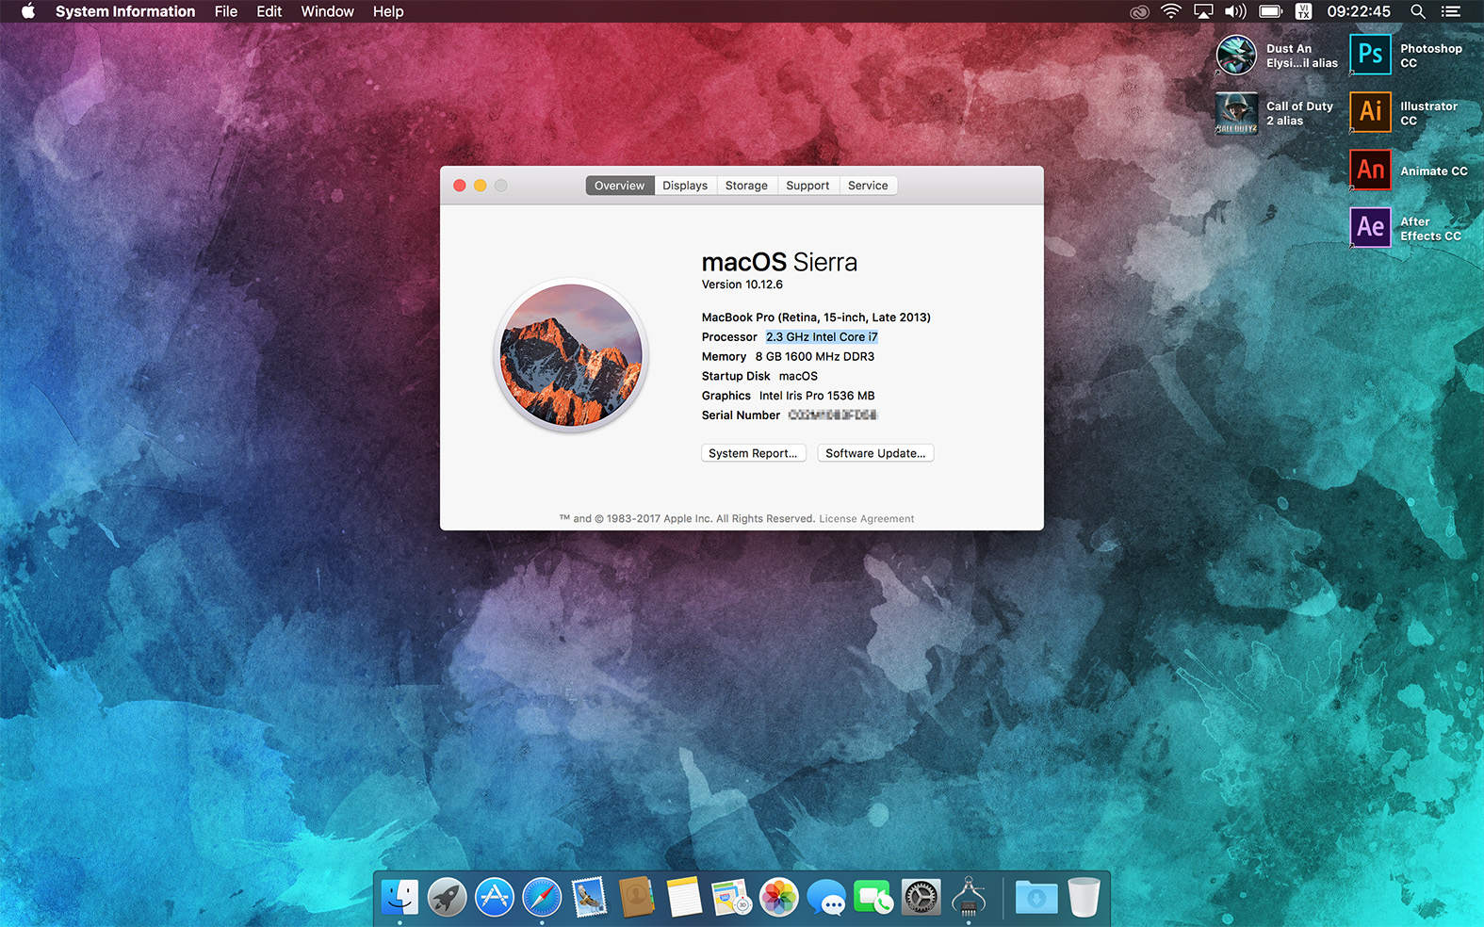1484x927 pixels.
Task: Open Safari compass icon in dock
Action: click(542, 897)
